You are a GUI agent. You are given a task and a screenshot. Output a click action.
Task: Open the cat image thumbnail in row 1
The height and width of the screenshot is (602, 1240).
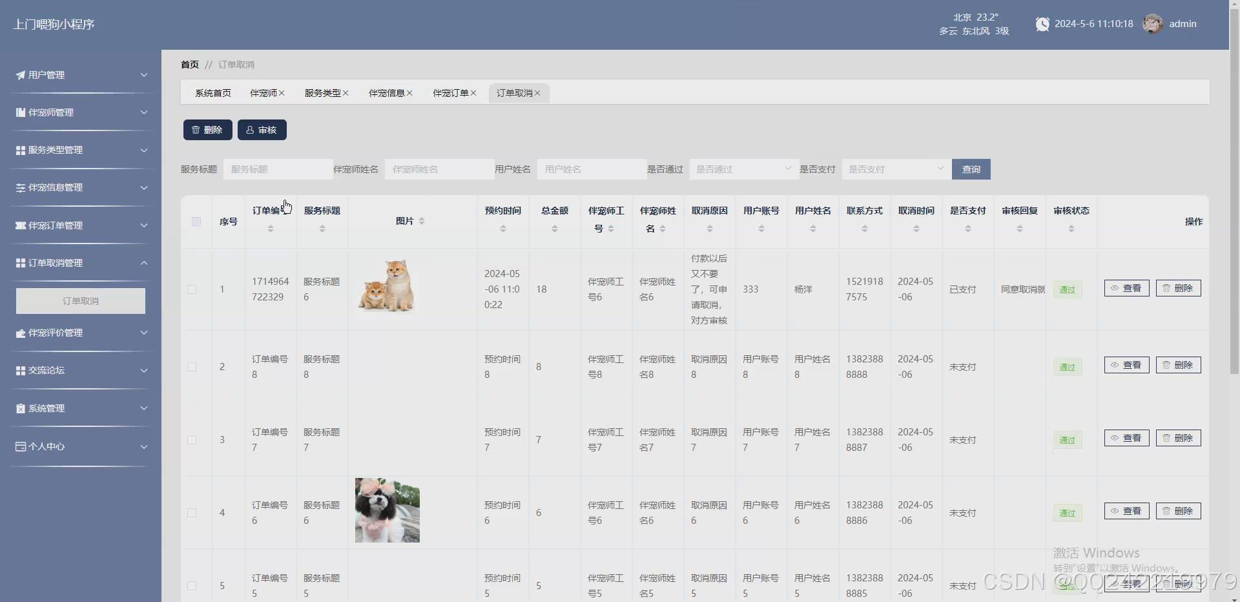(387, 286)
